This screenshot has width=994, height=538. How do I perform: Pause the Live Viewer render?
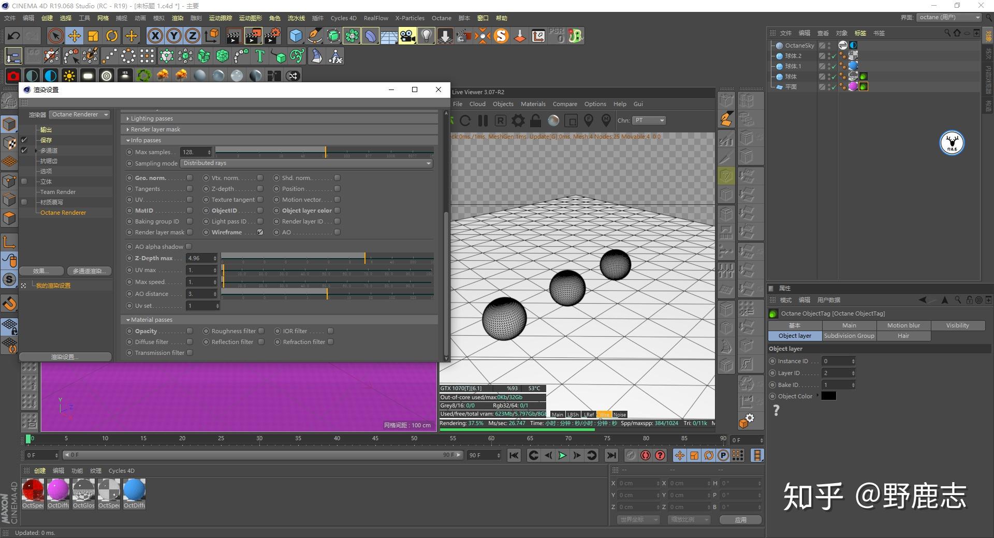483,121
